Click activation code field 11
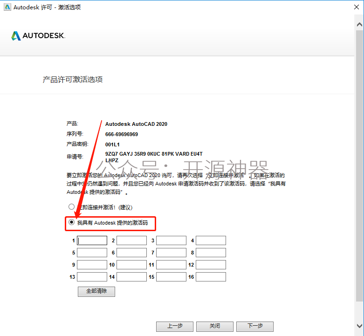Screen dimensions: 364x336 tap(172, 265)
